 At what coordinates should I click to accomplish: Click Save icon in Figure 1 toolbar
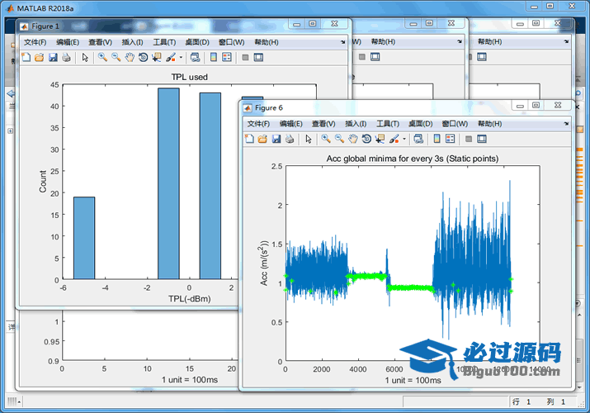(x=53, y=57)
